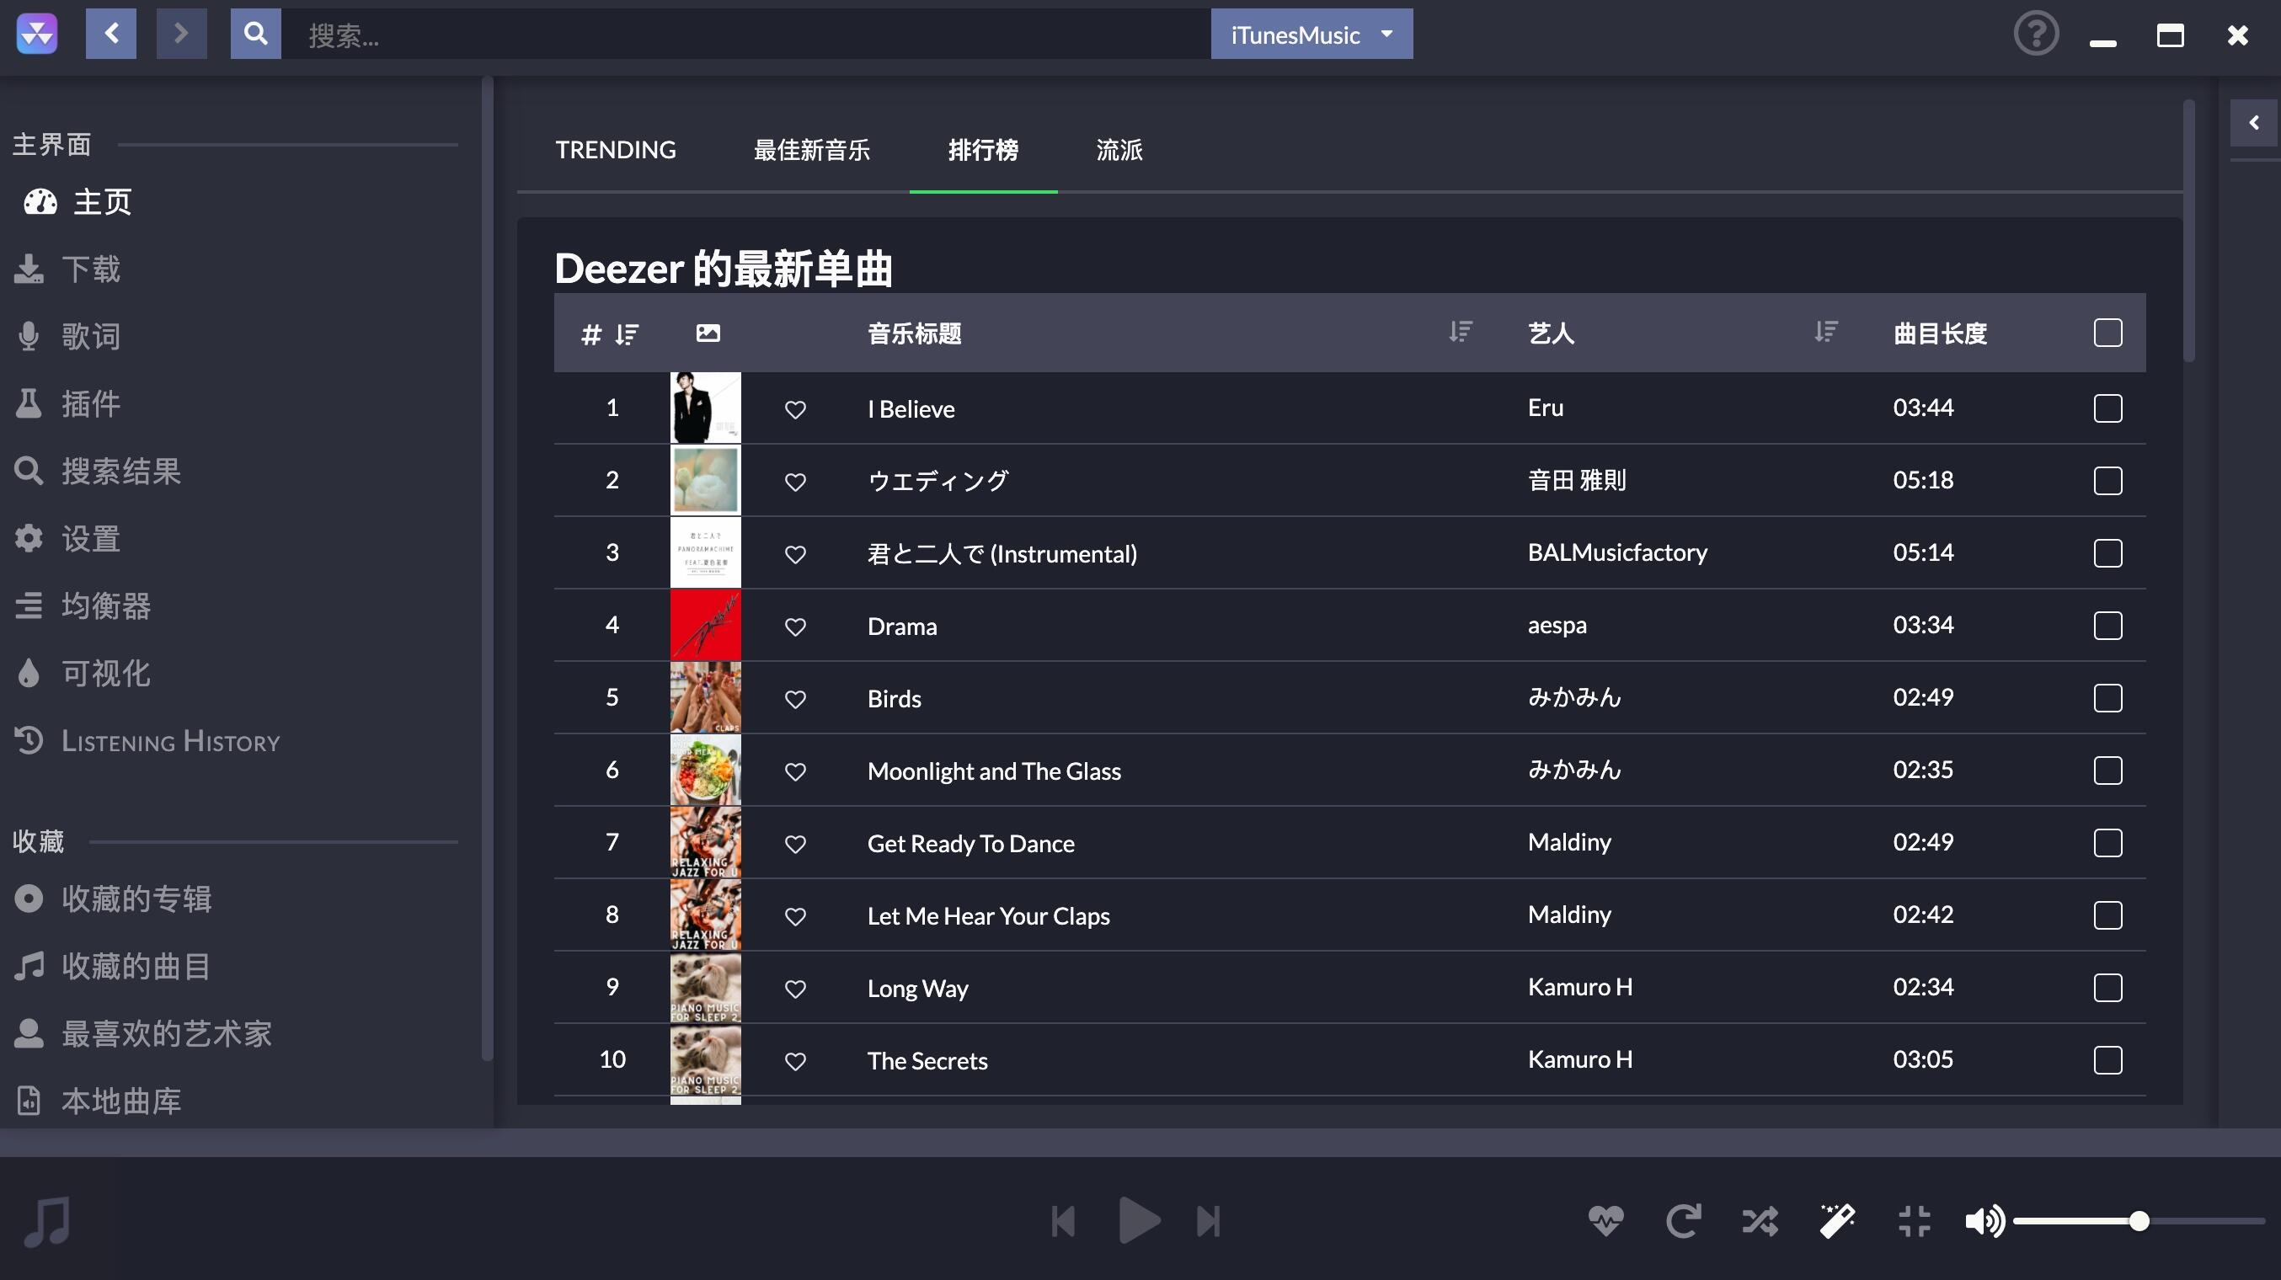Screen dimensions: 2281x1280
Task: Click artist aespa link
Action: [x=1557, y=625]
